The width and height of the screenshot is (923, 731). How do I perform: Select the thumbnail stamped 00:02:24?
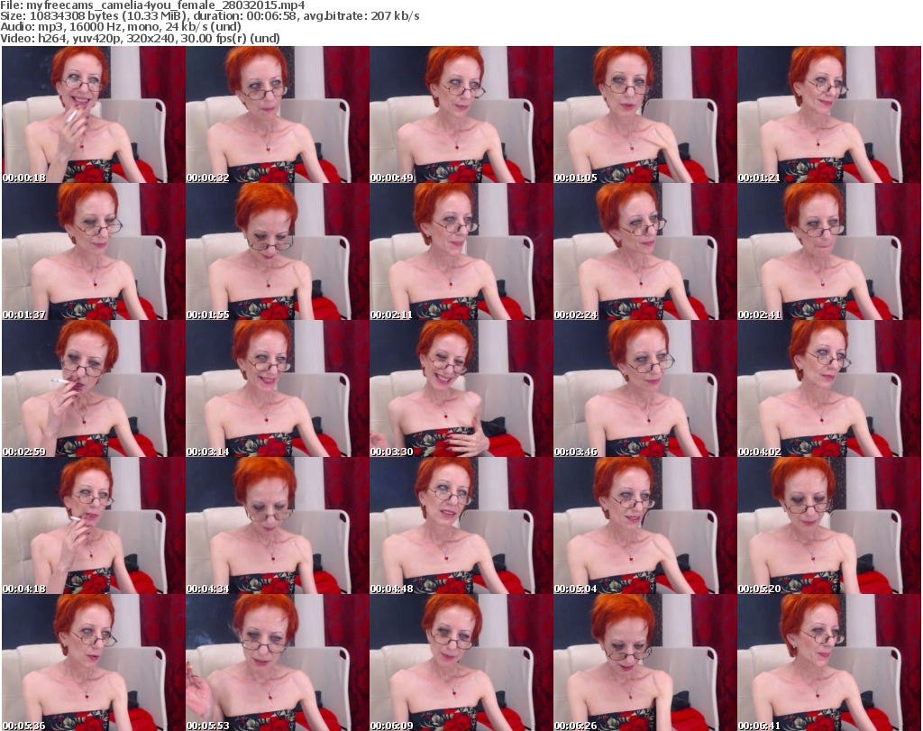[x=644, y=251]
